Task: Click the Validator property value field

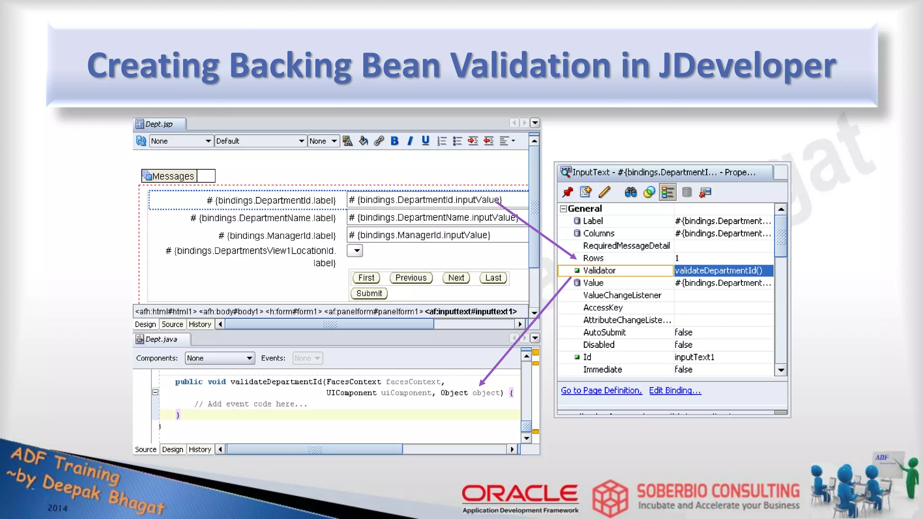Action: pos(723,271)
